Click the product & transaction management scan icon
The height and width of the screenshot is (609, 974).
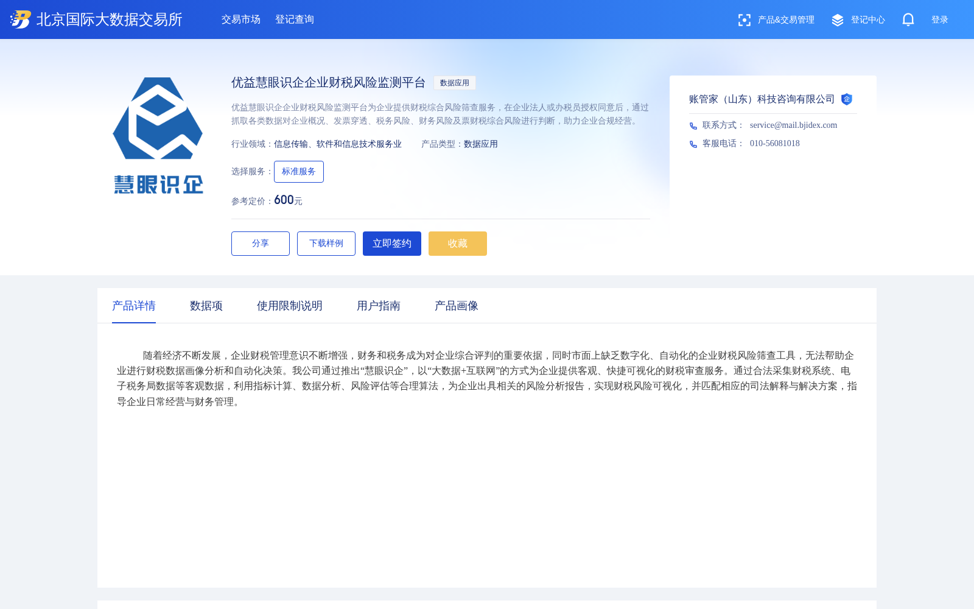click(744, 20)
